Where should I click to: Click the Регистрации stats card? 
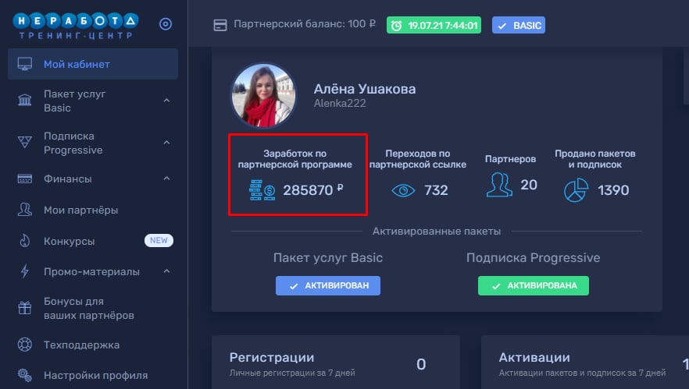(x=336, y=362)
